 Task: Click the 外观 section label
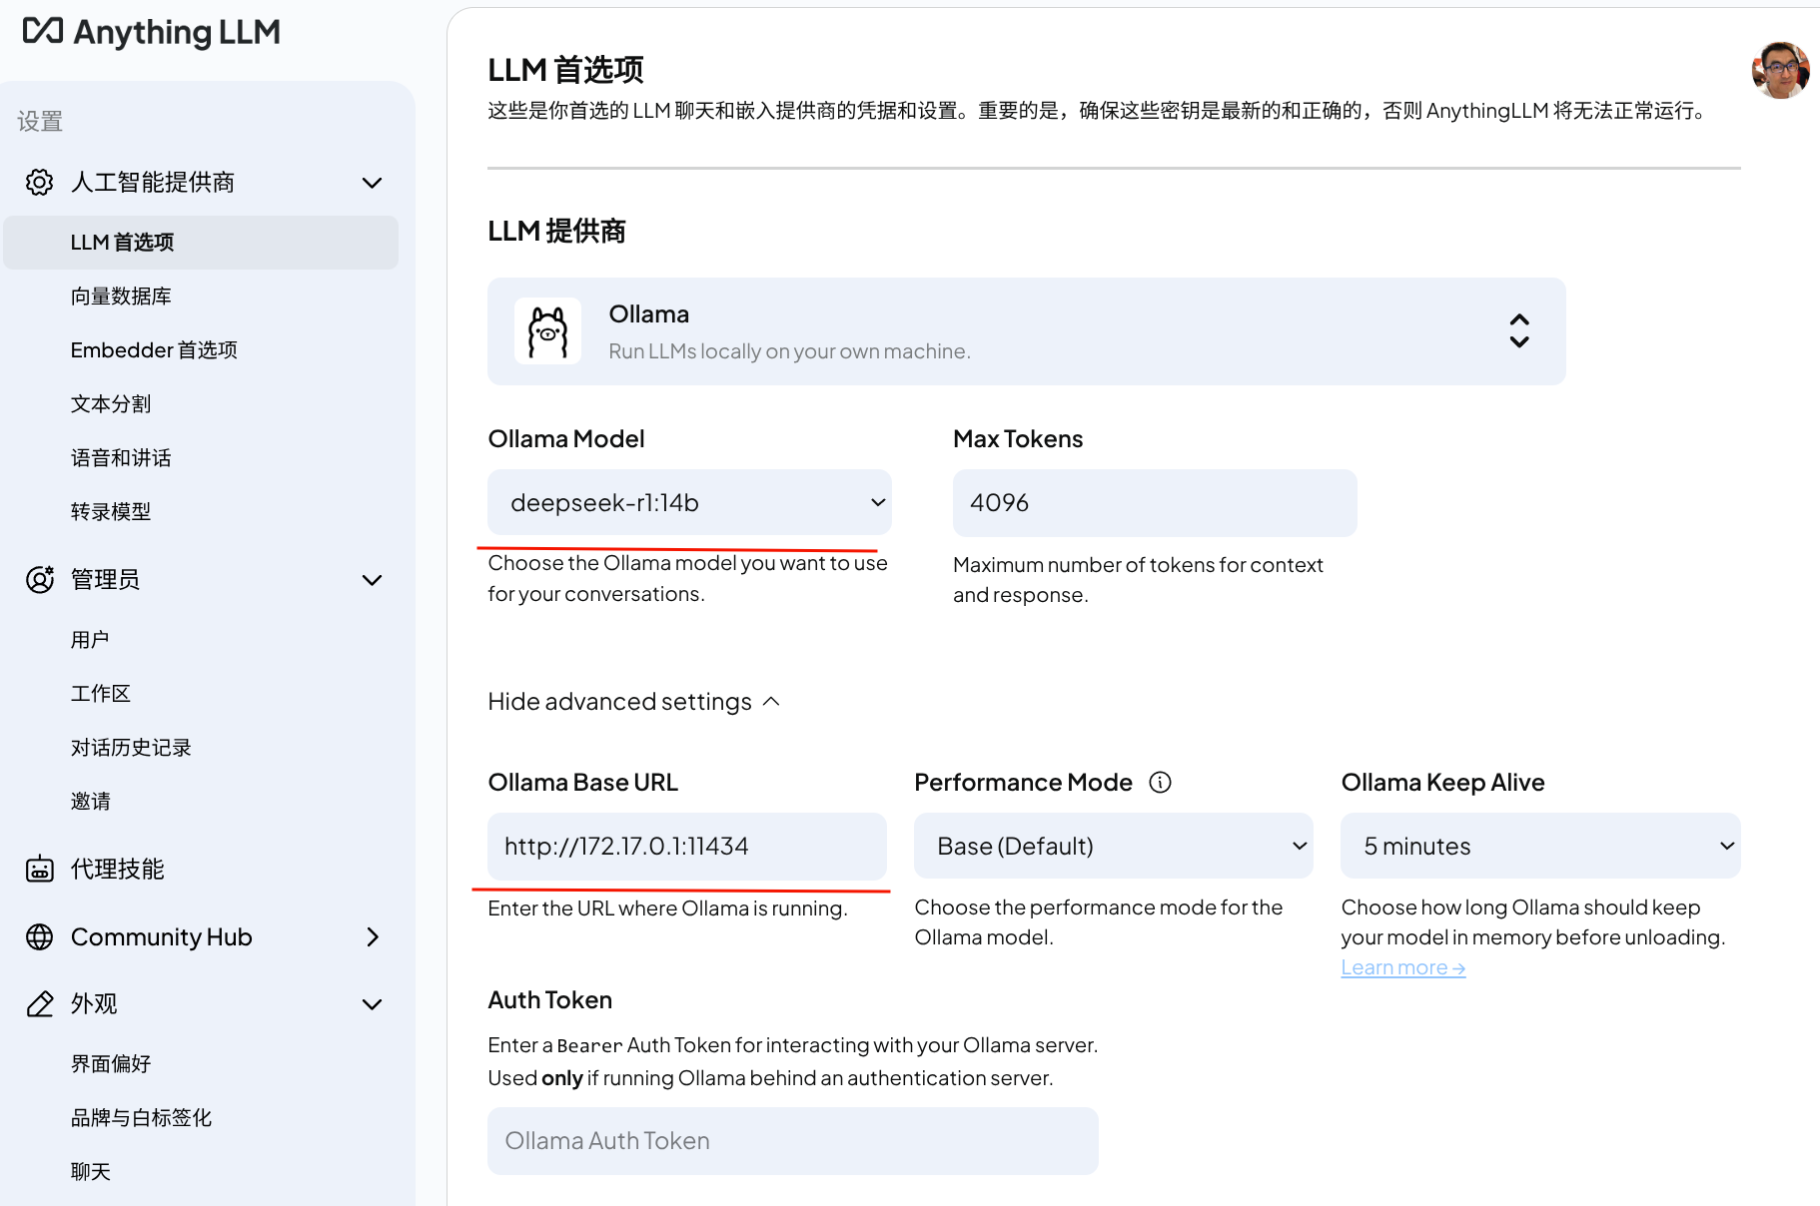(x=94, y=1003)
